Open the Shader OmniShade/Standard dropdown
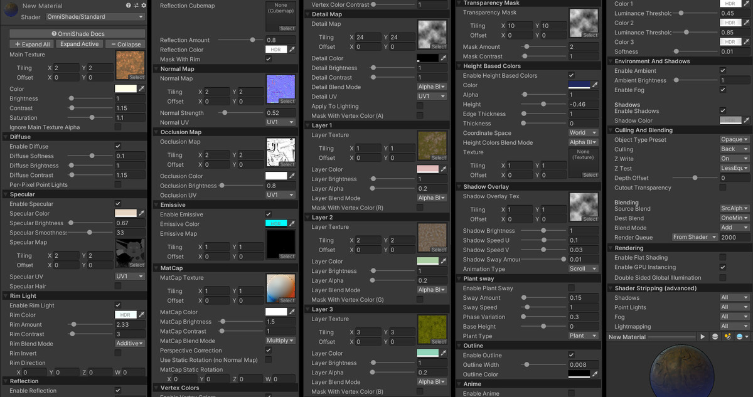753x397 pixels. coord(95,17)
